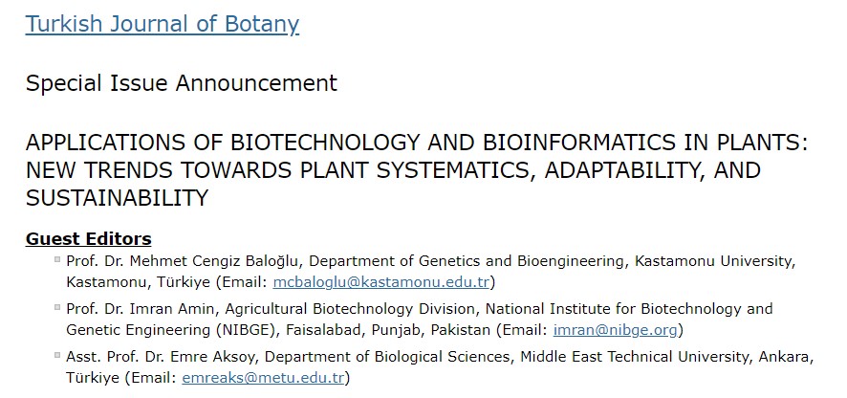Click the bullet before Imran Amin
847x398 pixels.
pos(57,307)
